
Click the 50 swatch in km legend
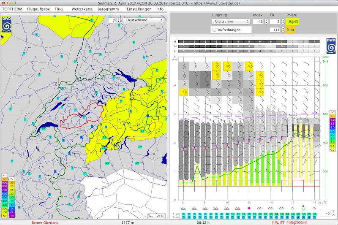point(5,216)
